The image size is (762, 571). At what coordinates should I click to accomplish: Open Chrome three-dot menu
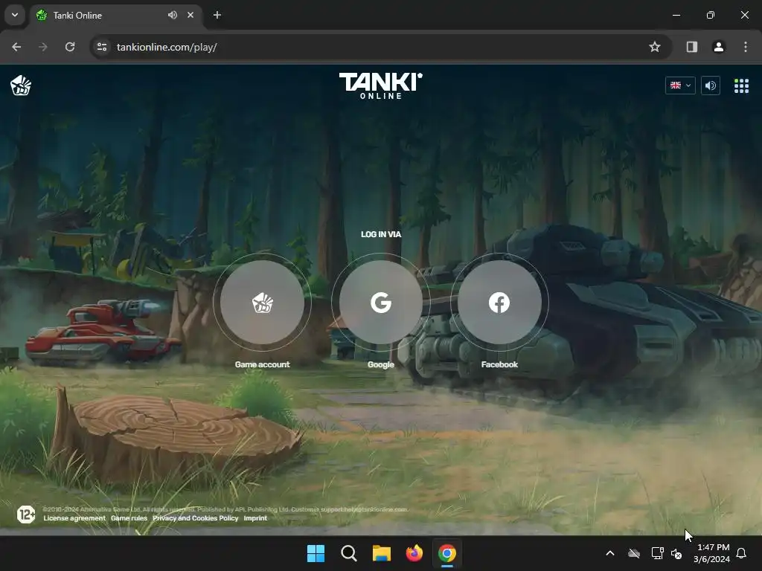[746, 47]
